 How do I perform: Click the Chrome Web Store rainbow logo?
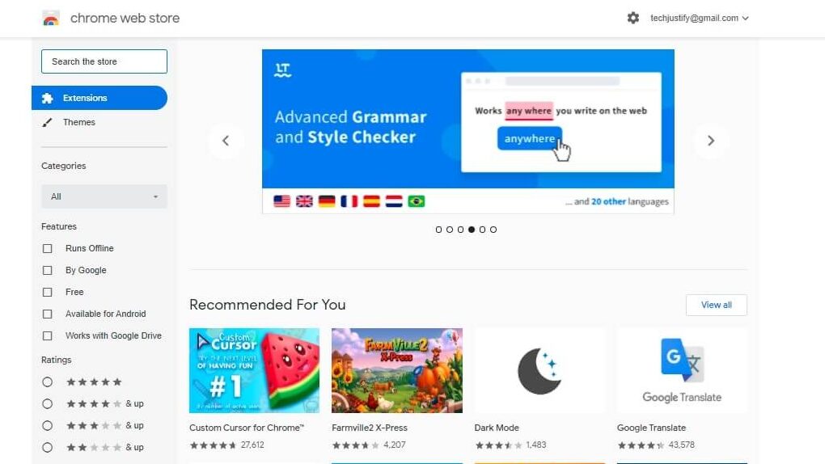click(51, 19)
